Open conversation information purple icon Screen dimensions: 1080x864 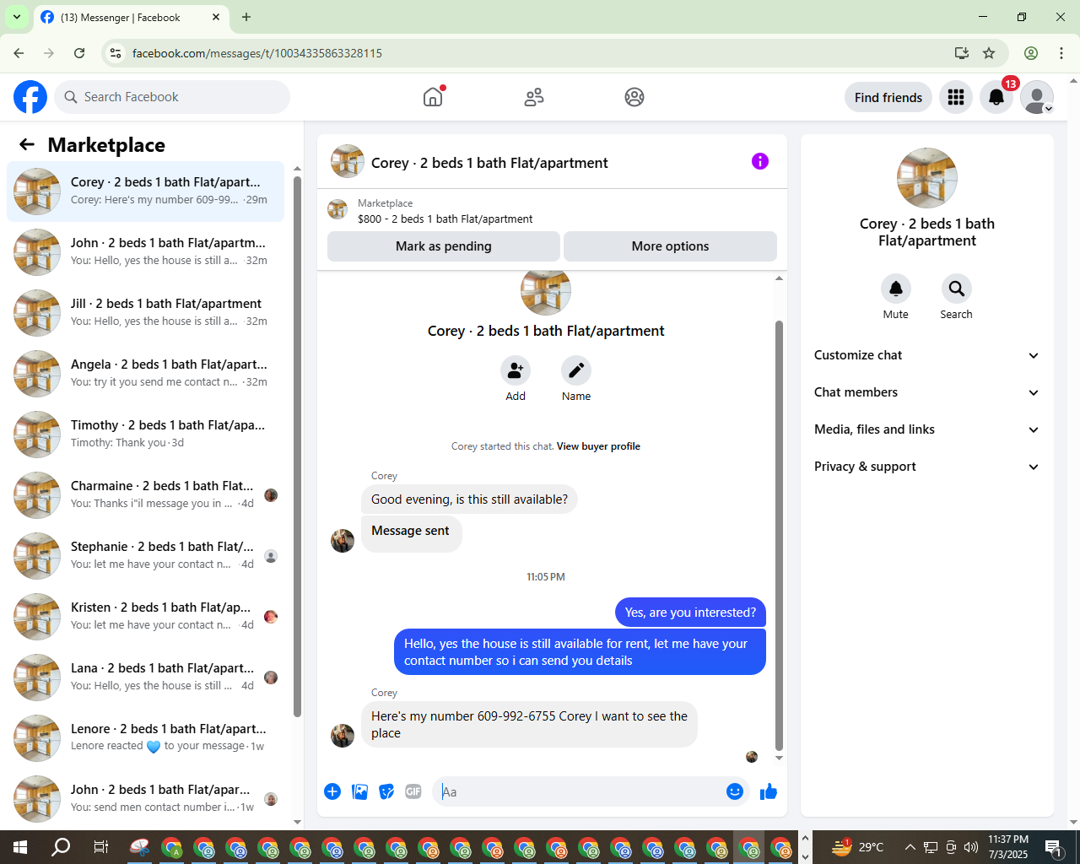tap(760, 161)
